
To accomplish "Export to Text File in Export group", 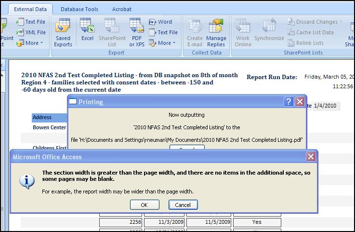I will 163,32.
